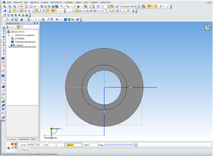Open the Библиотеки menu
The width and height of the screenshot is (213, 156).
(x=105, y=2)
